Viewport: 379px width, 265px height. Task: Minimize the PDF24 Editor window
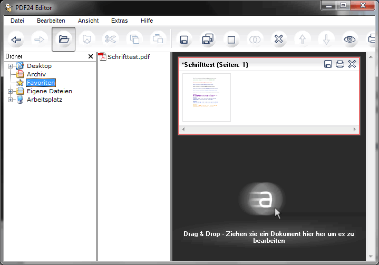pos(329,6)
